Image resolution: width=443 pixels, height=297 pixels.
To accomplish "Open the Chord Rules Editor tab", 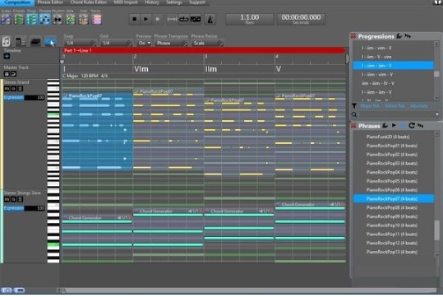I will click(x=89, y=2).
